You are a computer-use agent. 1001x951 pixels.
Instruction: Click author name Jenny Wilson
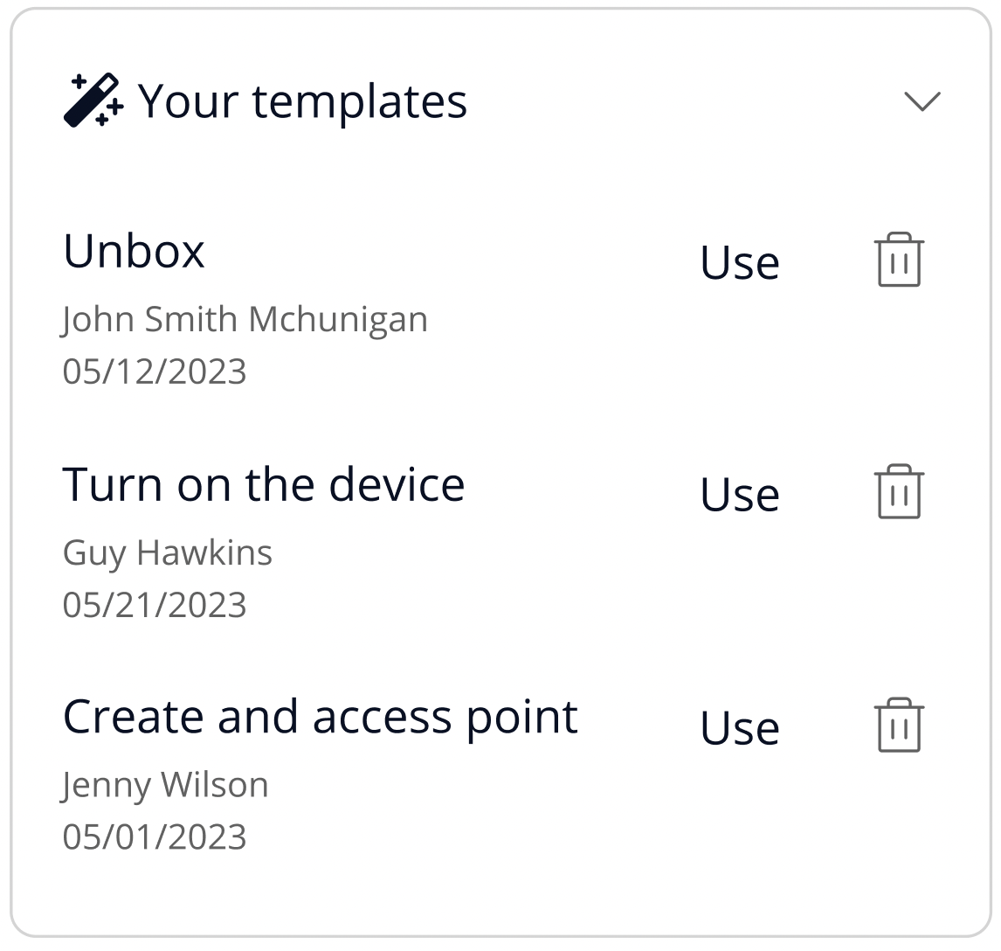[x=165, y=785]
